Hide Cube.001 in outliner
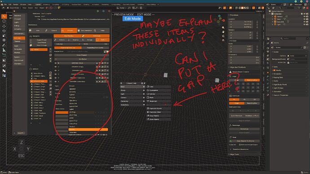310x174 pixels. pyautogui.click(x=305, y=22)
